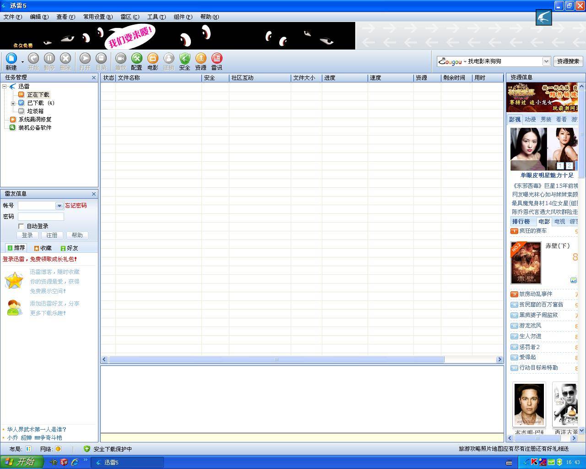This screenshot has height=469, width=586.
Task: Open the 赤壁(下) movie poster thumbnail
Action: [x=526, y=263]
